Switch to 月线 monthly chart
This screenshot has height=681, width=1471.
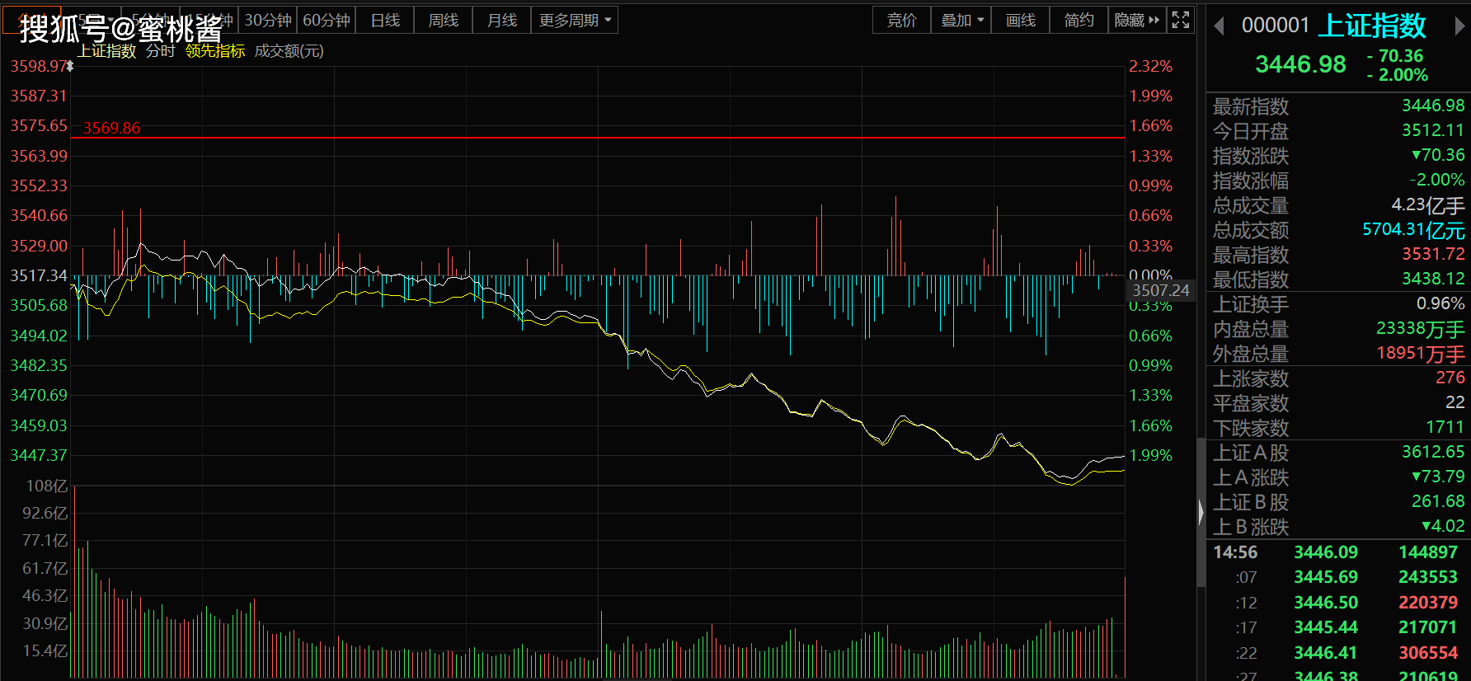pos(502,20)
